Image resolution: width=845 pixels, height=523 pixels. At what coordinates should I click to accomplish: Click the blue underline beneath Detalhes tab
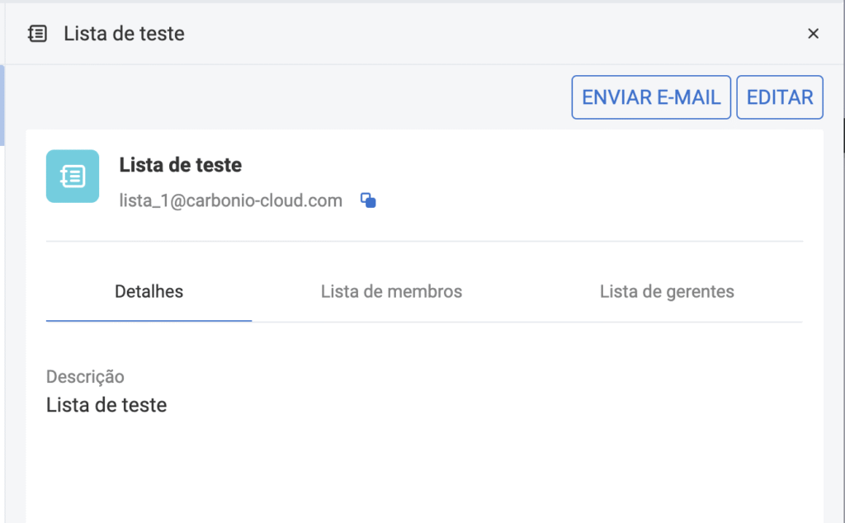(x=149, y=320)
